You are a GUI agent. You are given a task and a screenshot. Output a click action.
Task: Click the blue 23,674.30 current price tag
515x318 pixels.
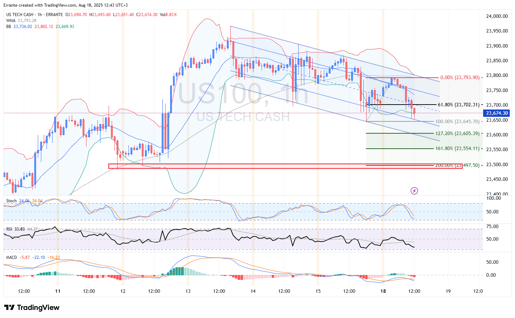tap(496, 113)
